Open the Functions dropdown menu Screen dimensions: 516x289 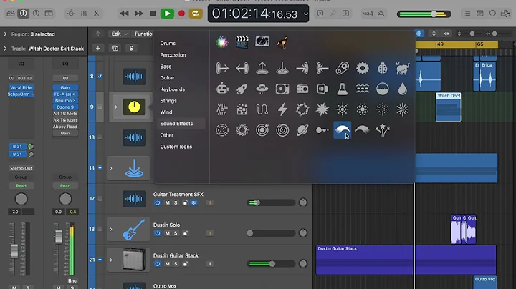(x=143, y=34)
